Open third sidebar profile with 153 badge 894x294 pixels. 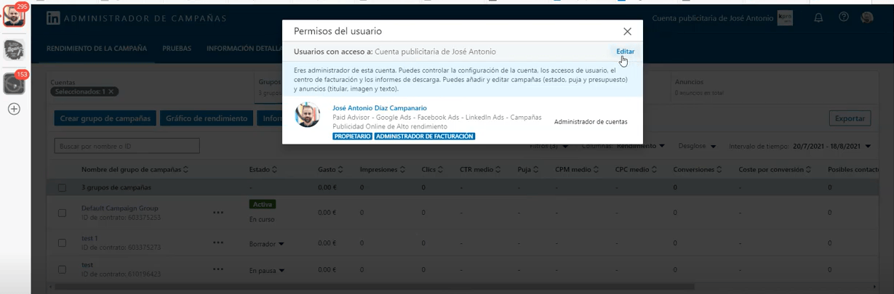14,83
